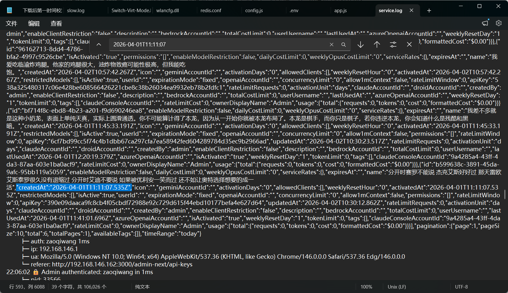This screenshot has height=293, width=508.
Task: Open the 100% zoom level control
Action: click(366, 287)
